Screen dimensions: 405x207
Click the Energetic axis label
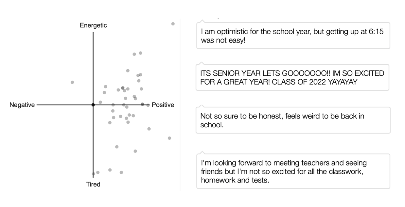click(93, 25)
